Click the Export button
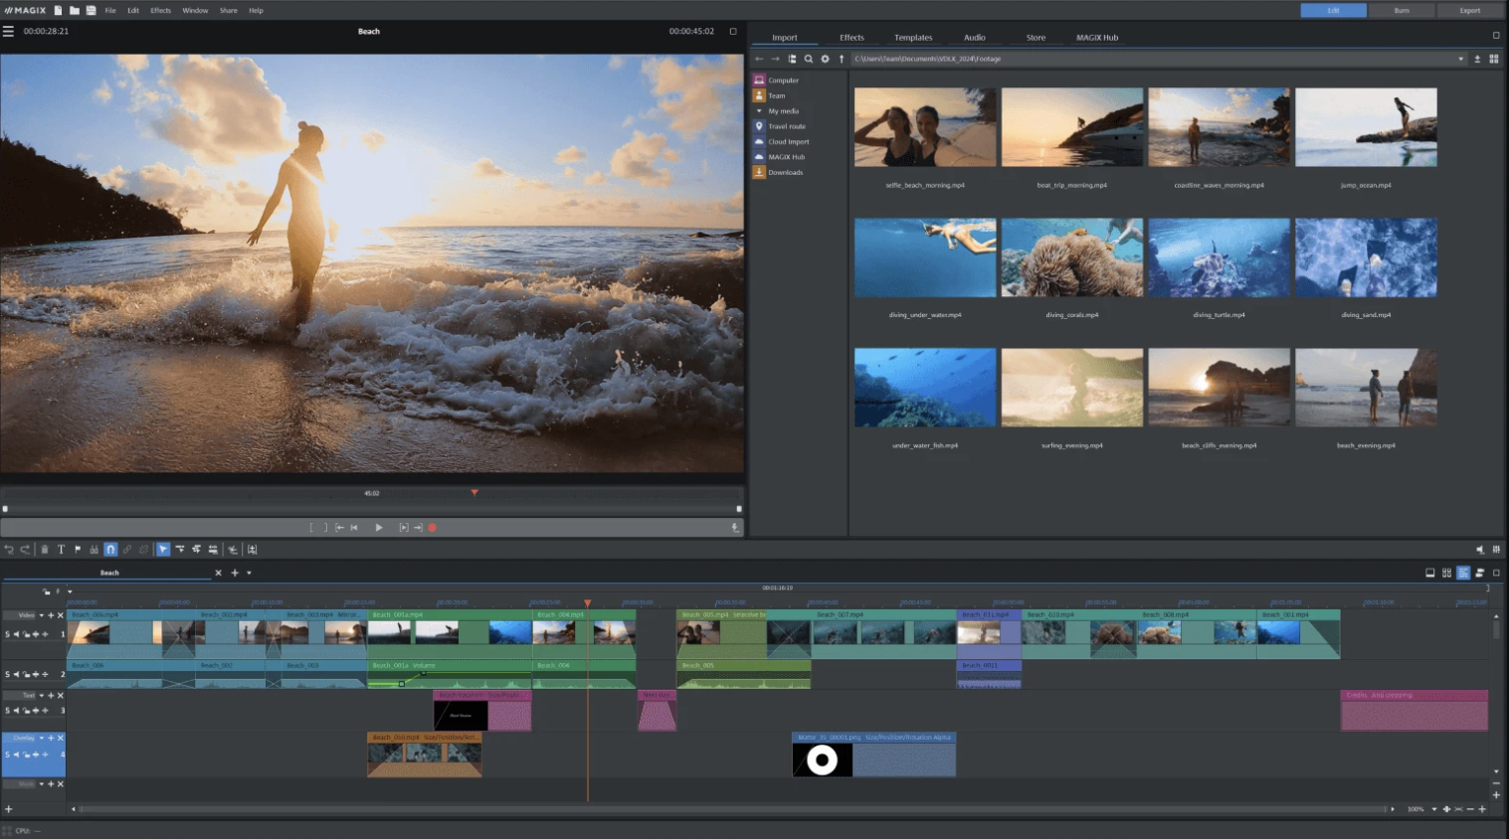The image size is (1509, 839). pyautogui.click(x=1469, y=10)
